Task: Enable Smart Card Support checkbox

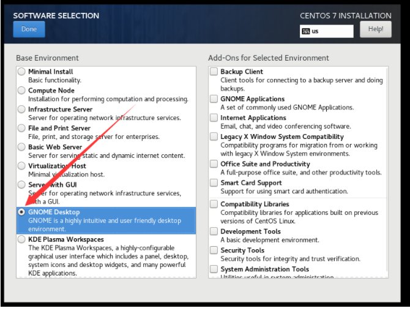Action: click(214, 182)
